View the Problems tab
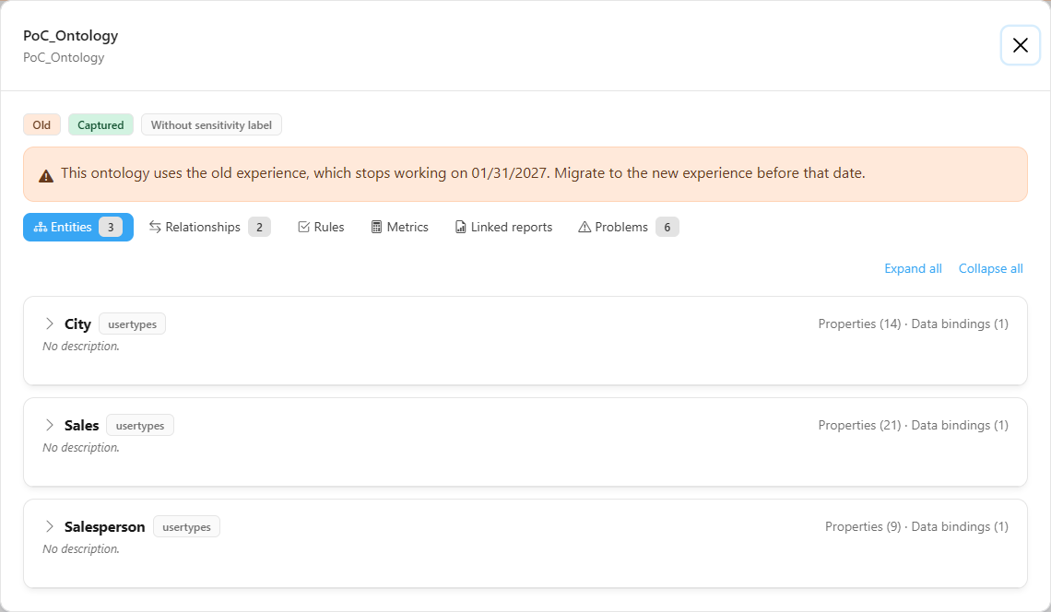Viewport: 1051px width, 612px height. click(628, 228)
